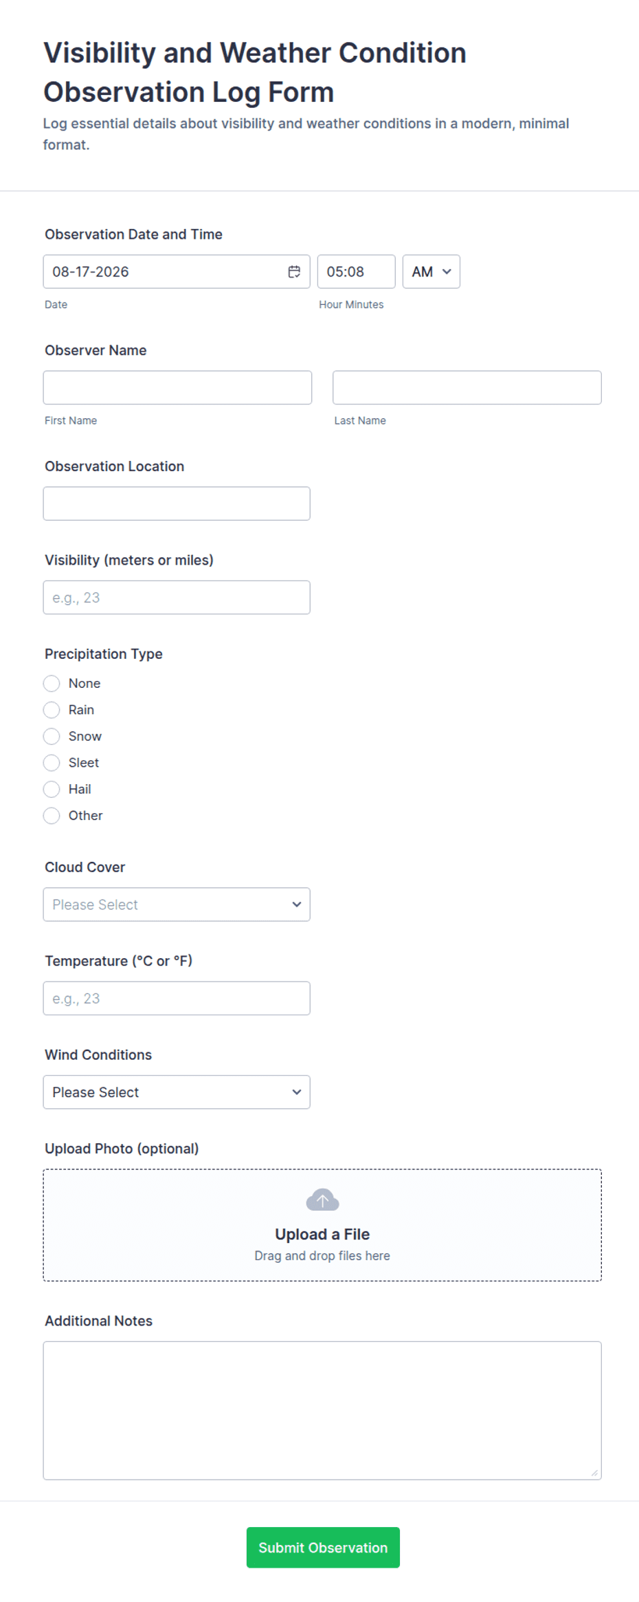Open the AM/PM dropdown
The width and height of the screenshot is (639, 1602).
click(431, 272)
